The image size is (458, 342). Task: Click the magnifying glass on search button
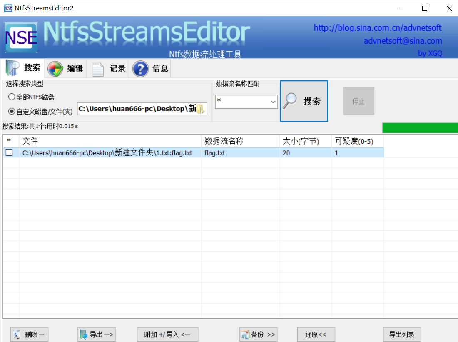coord(290,101)
